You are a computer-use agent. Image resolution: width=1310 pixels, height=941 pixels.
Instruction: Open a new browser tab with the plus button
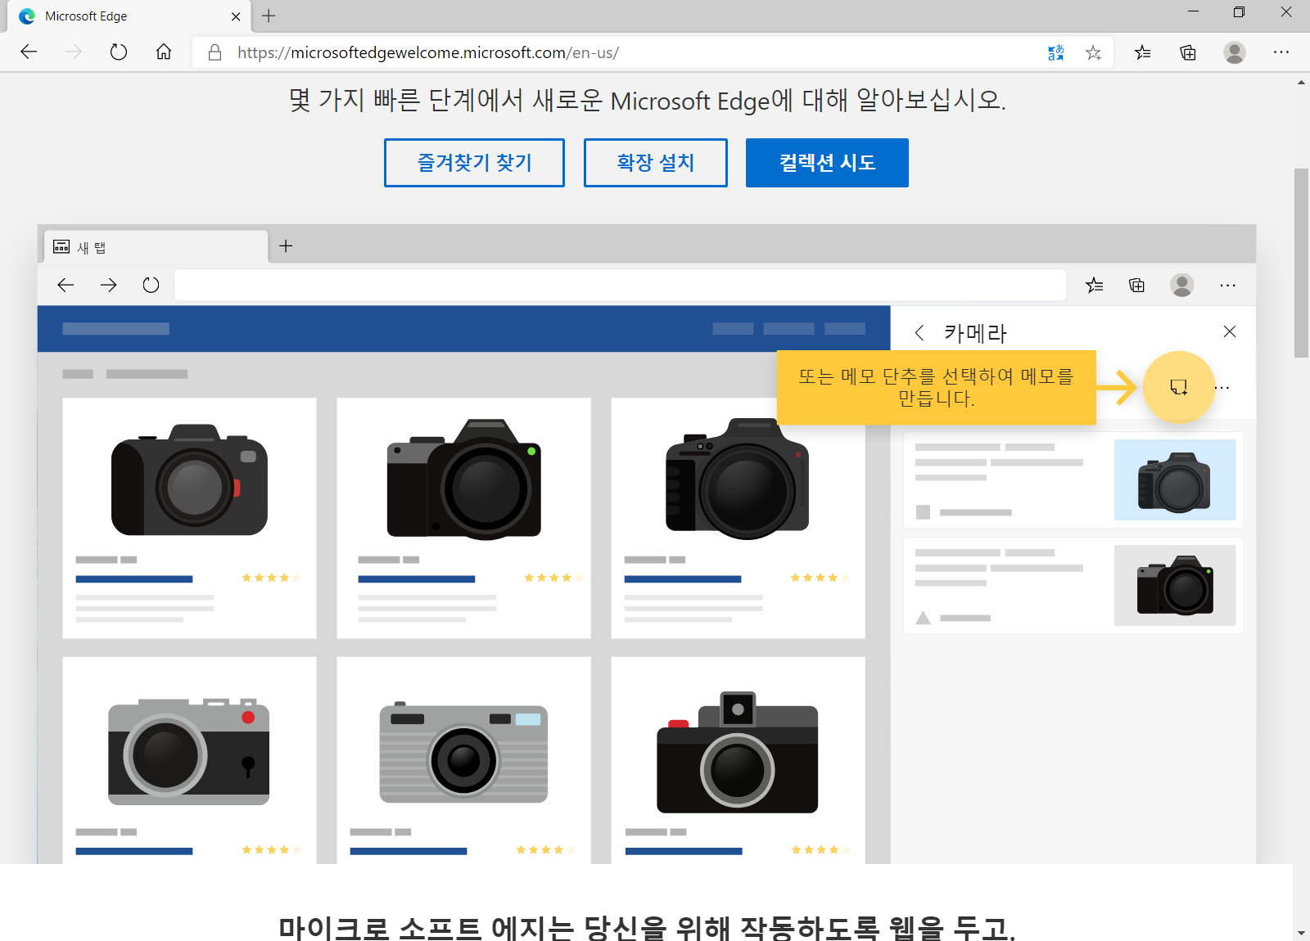(269, 16)
